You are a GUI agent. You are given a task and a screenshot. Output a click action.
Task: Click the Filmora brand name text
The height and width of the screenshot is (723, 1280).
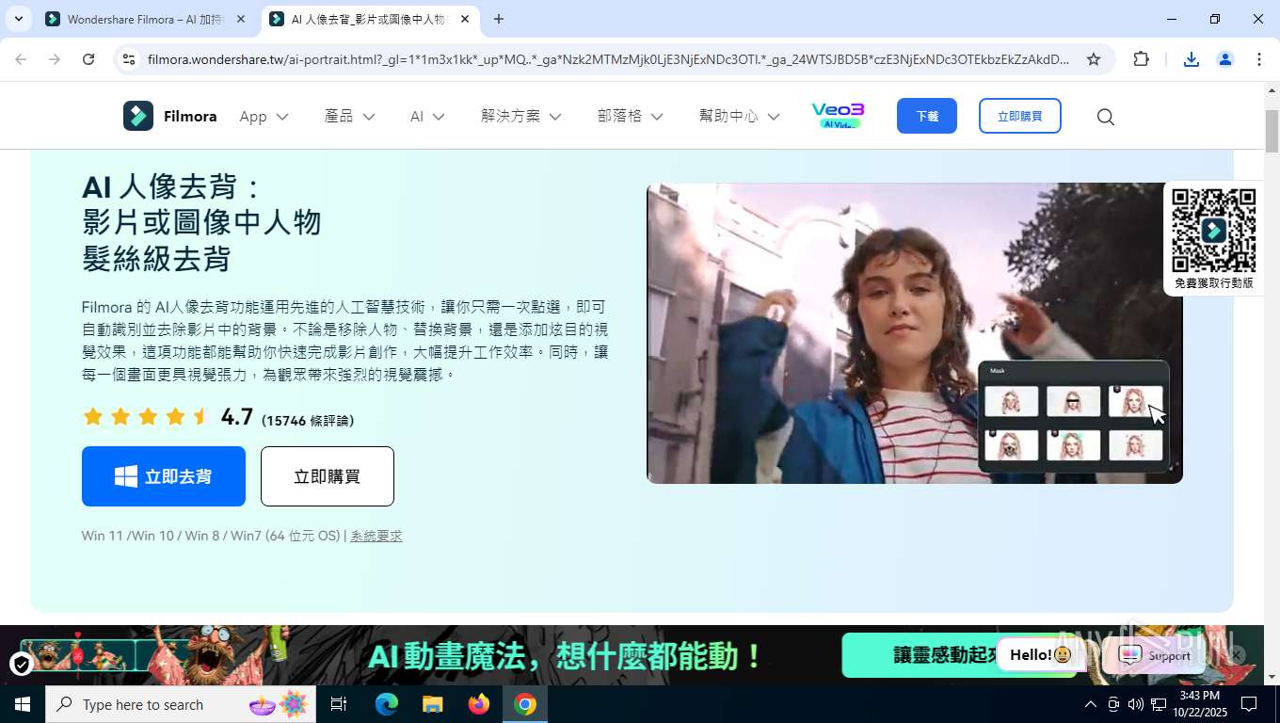pyautogui.click(x=190, y=117)
